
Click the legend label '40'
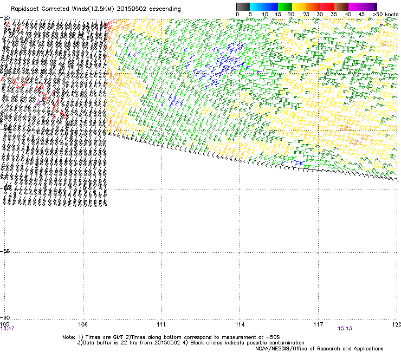(348, 15)
